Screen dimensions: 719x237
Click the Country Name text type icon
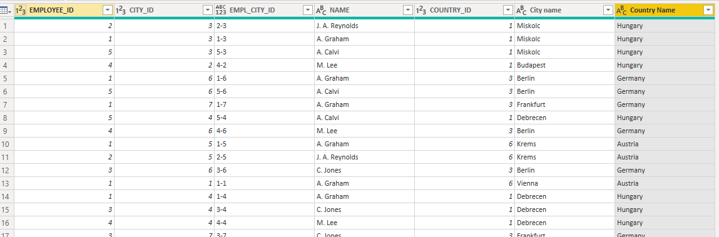[x=621, y=10]
